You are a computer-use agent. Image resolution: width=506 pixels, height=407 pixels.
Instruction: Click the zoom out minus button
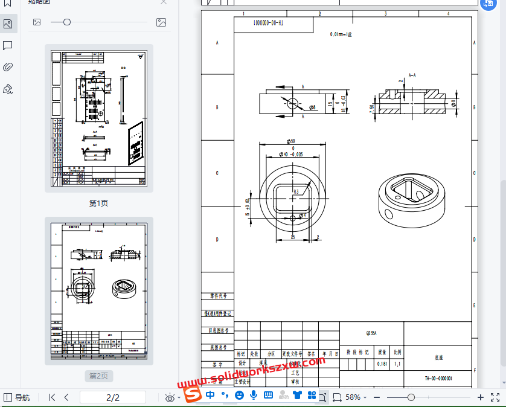pos(377,397)
